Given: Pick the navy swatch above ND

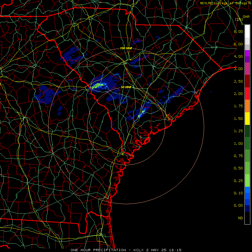Looking at the screenshot, I should click(247, 209).
